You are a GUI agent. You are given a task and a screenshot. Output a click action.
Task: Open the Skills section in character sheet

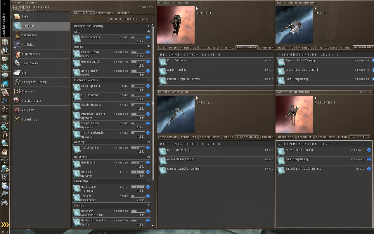point(25,17)
